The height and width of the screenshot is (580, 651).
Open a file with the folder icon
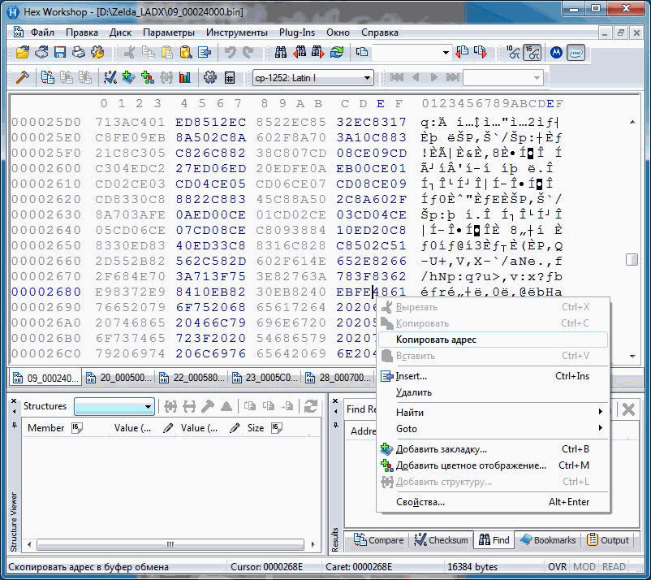(23, 52)
